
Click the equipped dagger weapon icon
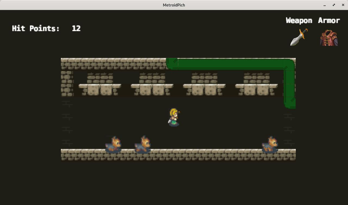point(299,37)
